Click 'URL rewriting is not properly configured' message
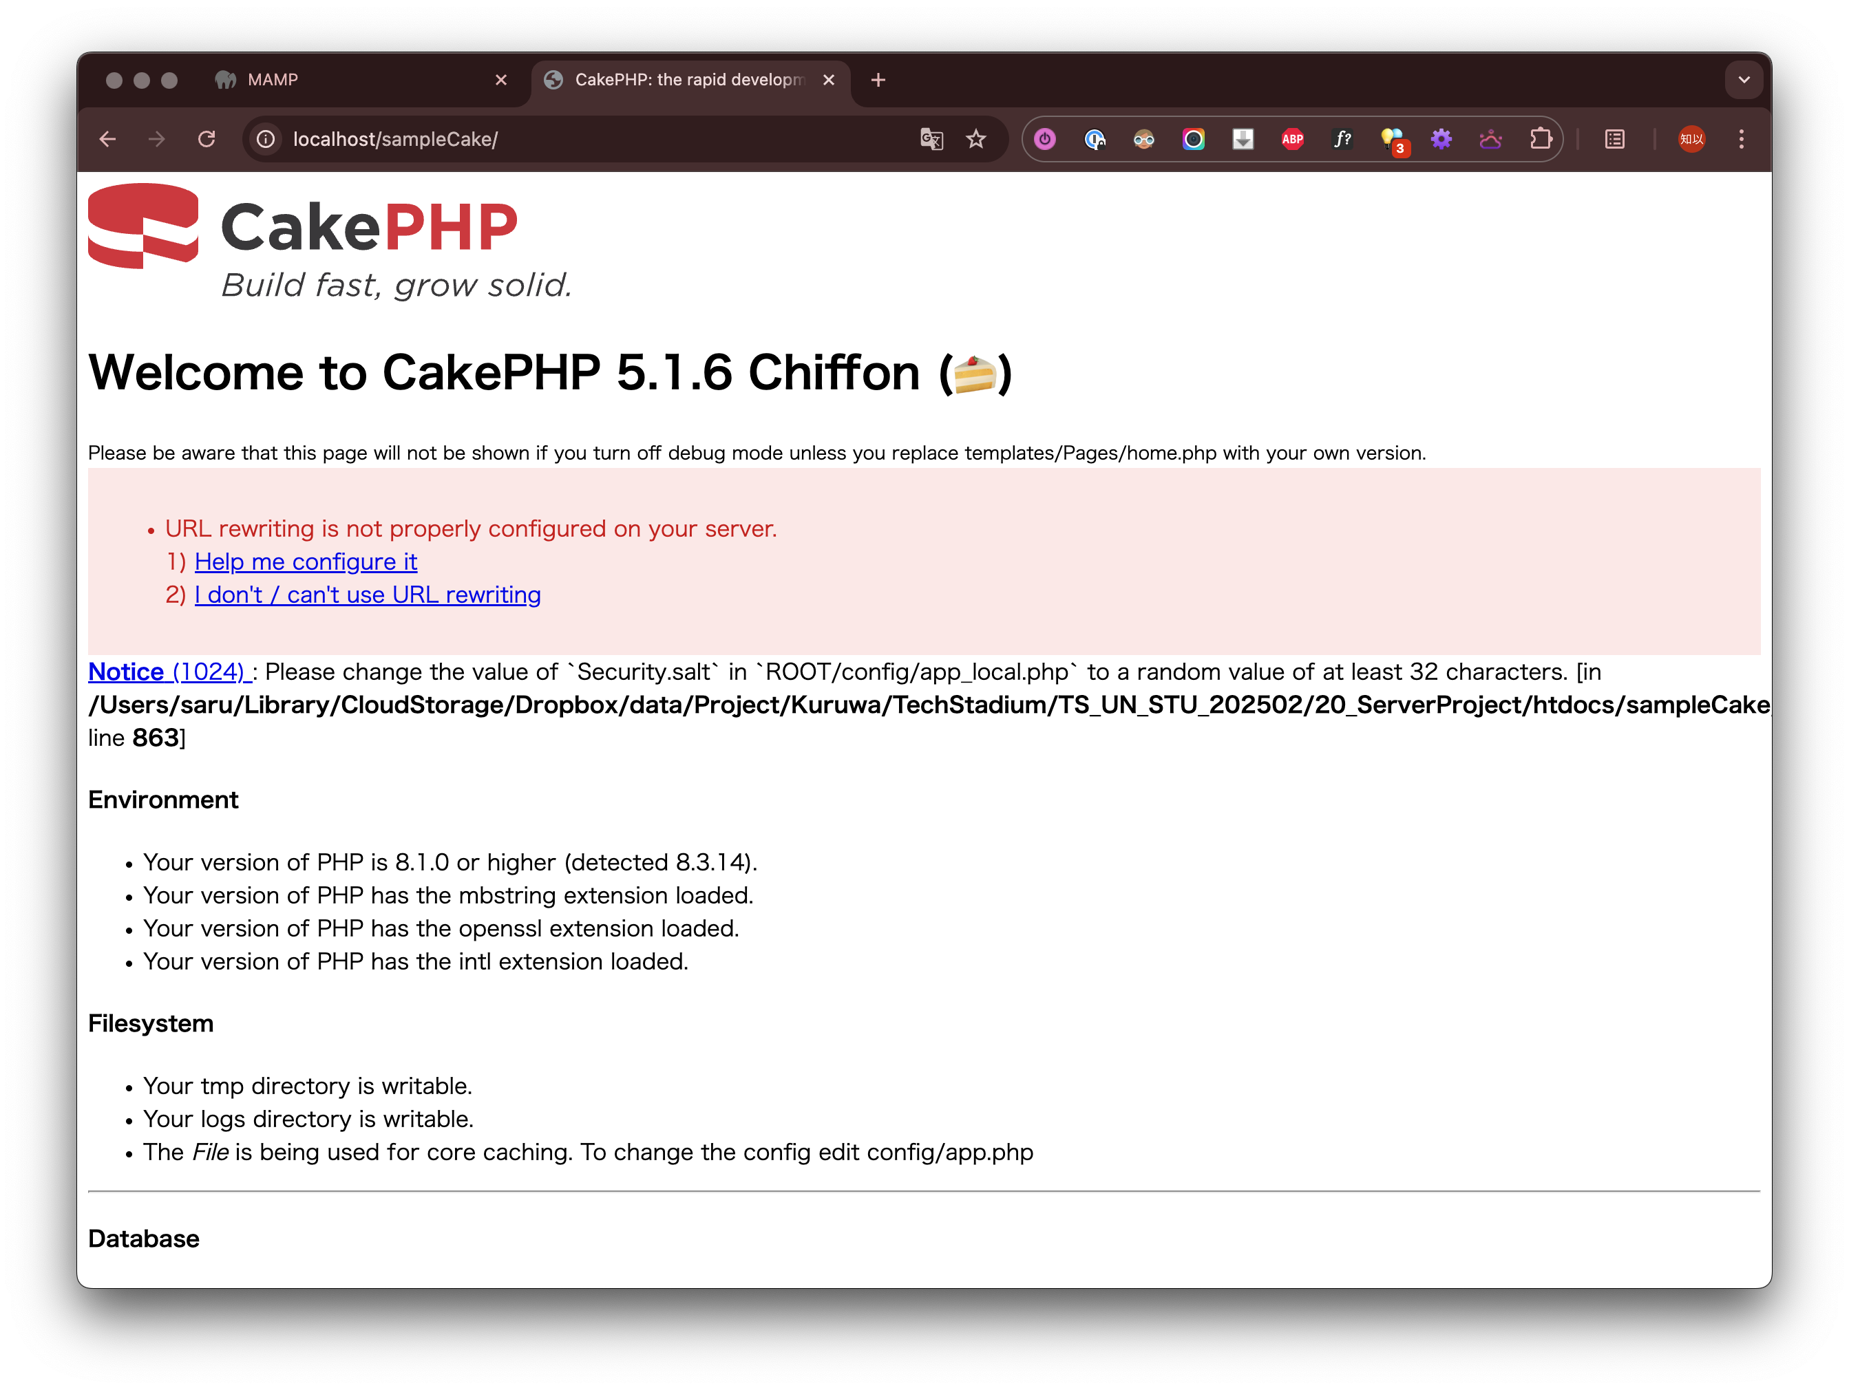Image resolution: width=1849 pixels, height=1390 pixels. click(x=471, y=528)
